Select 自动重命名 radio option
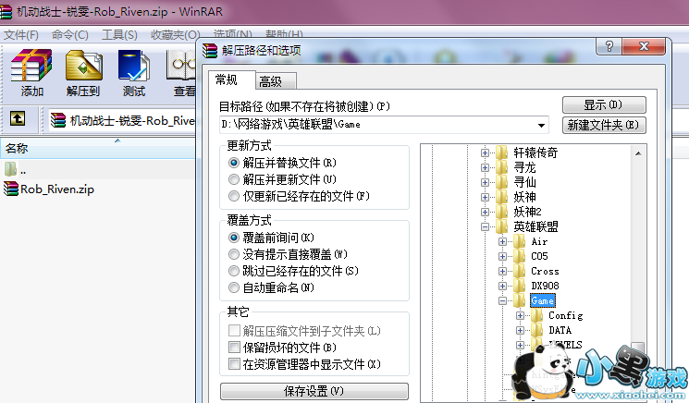689x403 pixels. [x=234, y=287]
